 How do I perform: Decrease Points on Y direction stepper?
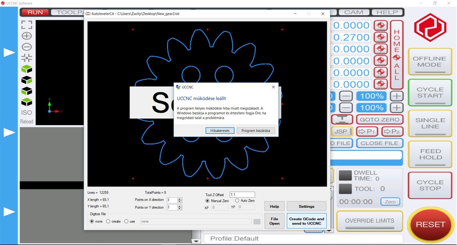click(180, 209)
